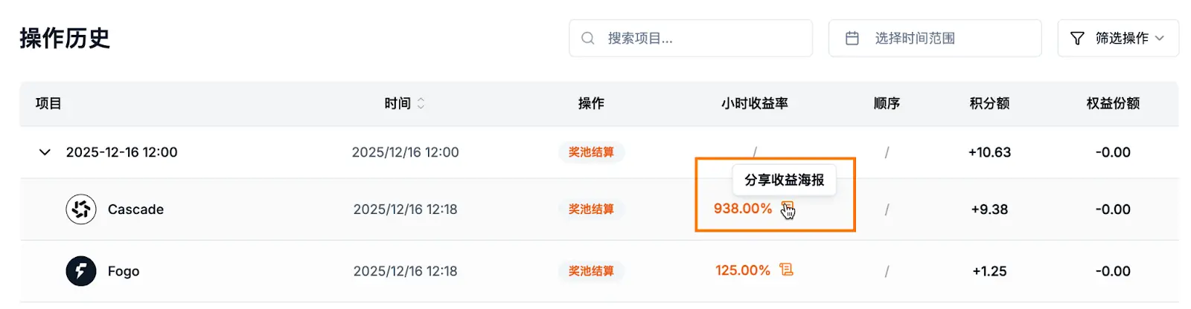This screenshot has width=1191, height=309.
Task: Click the search magnifier icon
Action: pos(588,38)
